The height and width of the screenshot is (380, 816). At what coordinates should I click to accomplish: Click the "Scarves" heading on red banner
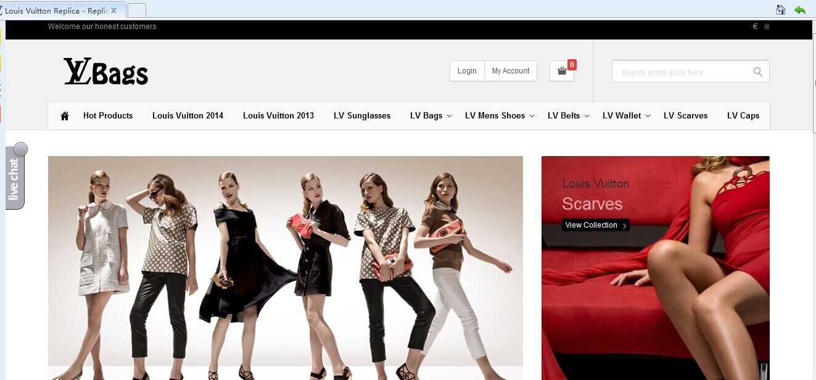(592, 204)
